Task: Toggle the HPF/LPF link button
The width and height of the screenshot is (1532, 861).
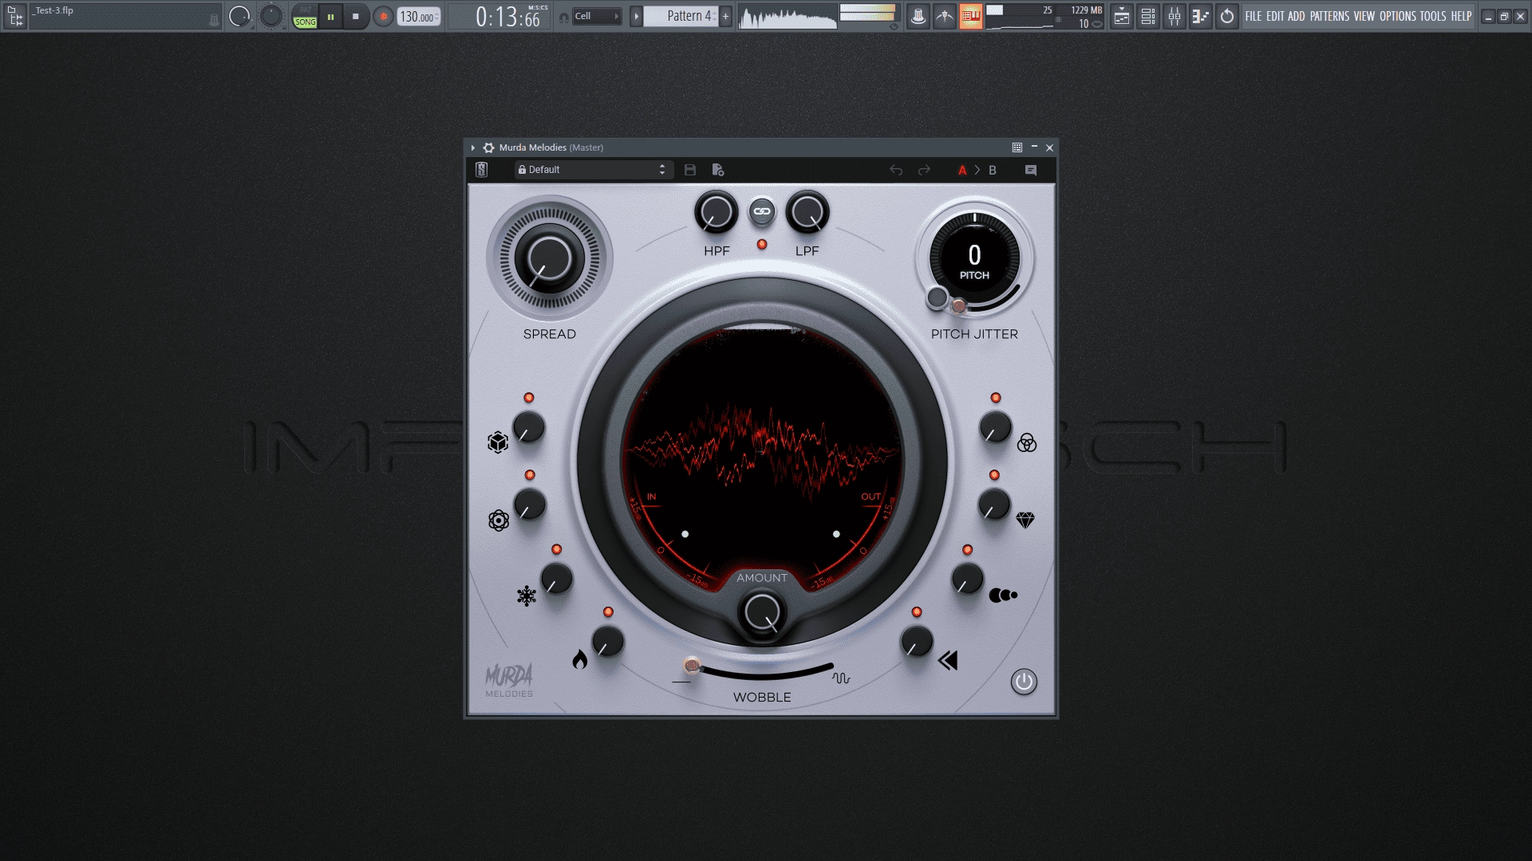Action: pyautogui.click(x=762, y=211)
